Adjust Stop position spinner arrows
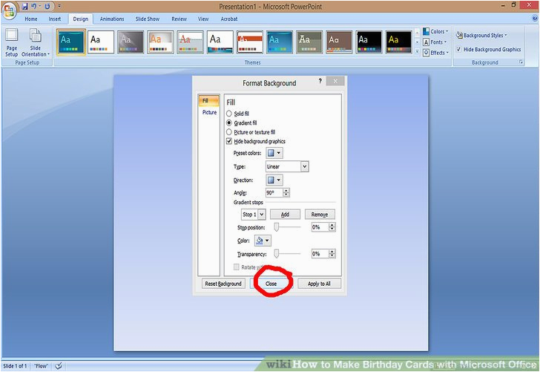Screen dimensions: 540x372 click(x=332, y=227)
